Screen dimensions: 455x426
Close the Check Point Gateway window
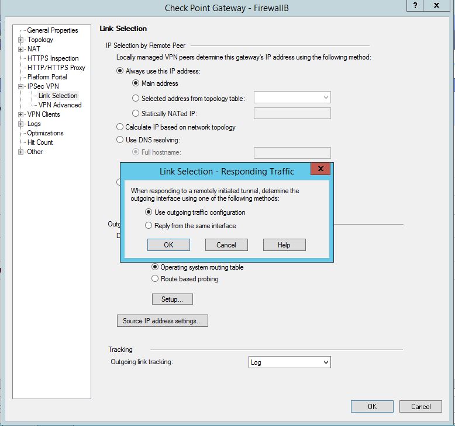pos(436,5)
